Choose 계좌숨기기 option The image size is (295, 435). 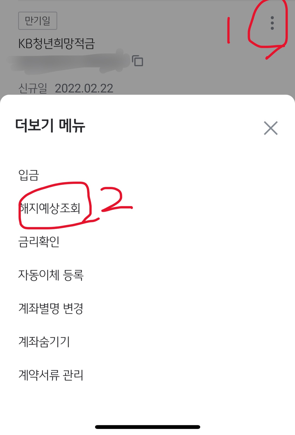pos(44,342)
